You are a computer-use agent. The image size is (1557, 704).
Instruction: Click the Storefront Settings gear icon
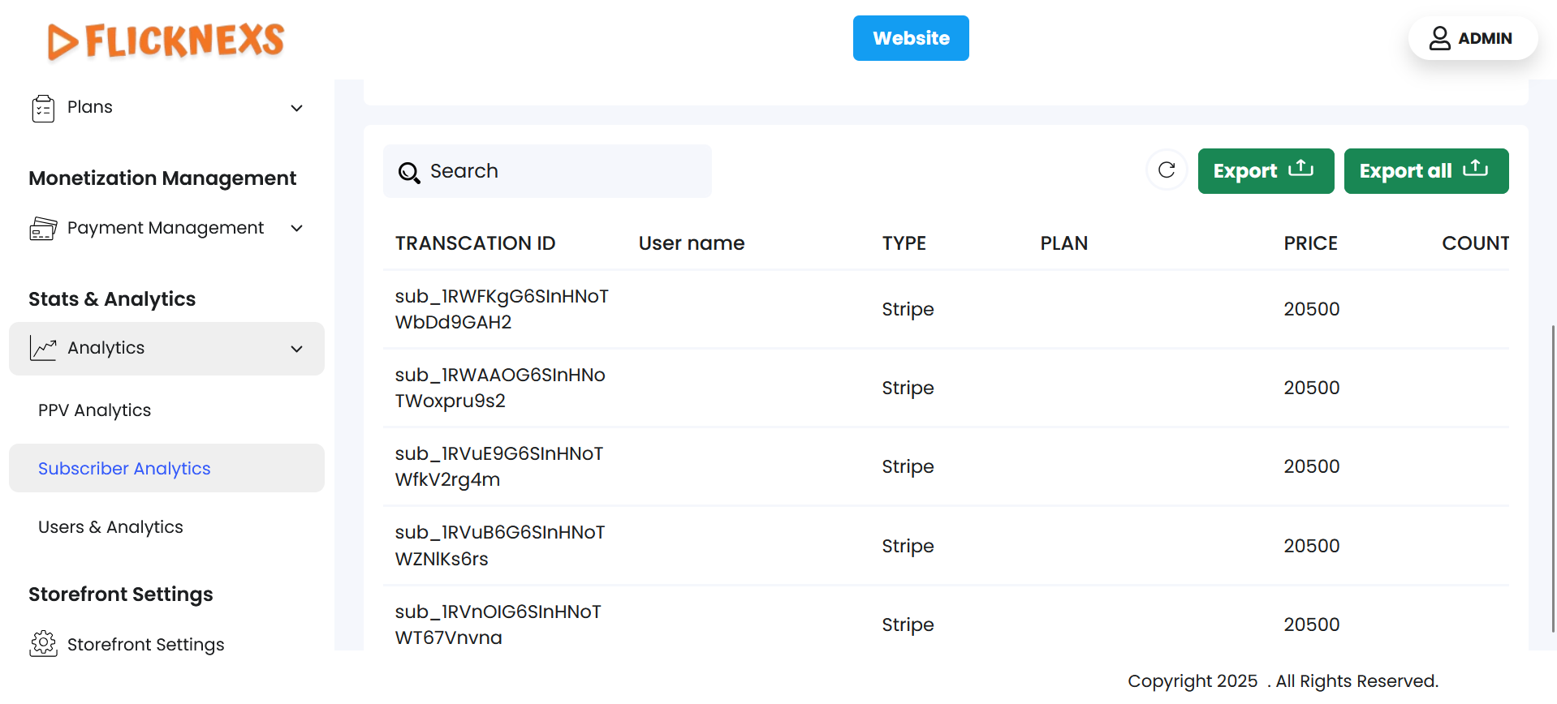[43, 644]
